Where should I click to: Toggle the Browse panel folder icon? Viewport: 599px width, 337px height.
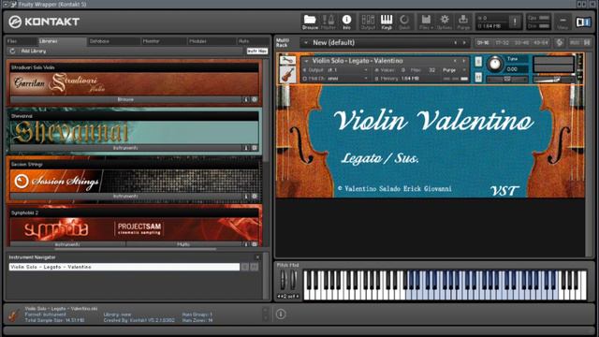310,22
